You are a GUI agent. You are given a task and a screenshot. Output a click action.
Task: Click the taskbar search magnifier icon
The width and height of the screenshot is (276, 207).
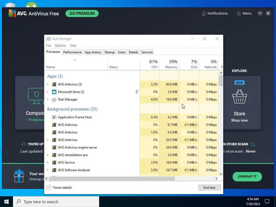click(18, 202)
